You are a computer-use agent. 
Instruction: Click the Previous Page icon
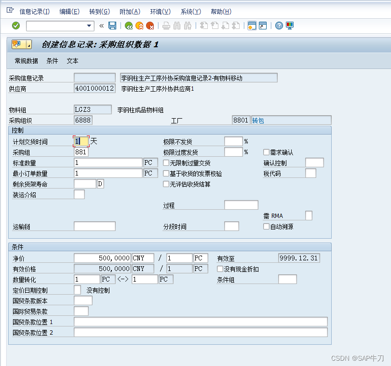[x=215, y=26]
